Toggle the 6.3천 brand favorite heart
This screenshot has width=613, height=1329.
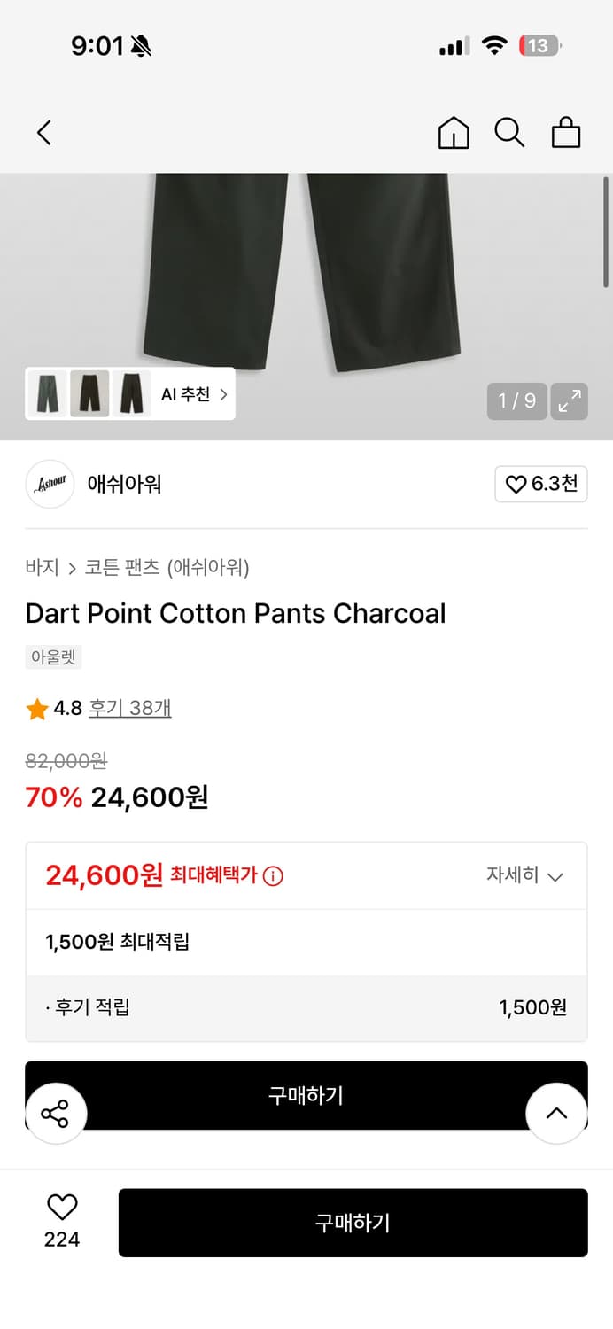coord(540,484)
